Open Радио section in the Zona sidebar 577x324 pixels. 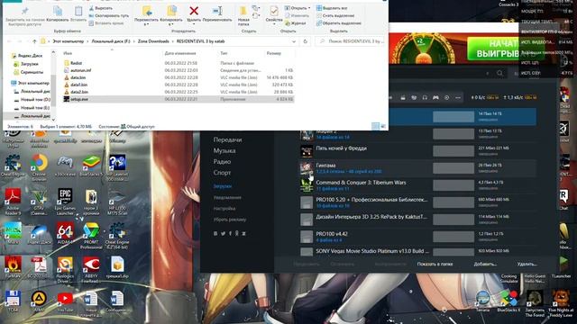[x=222, y=162]
